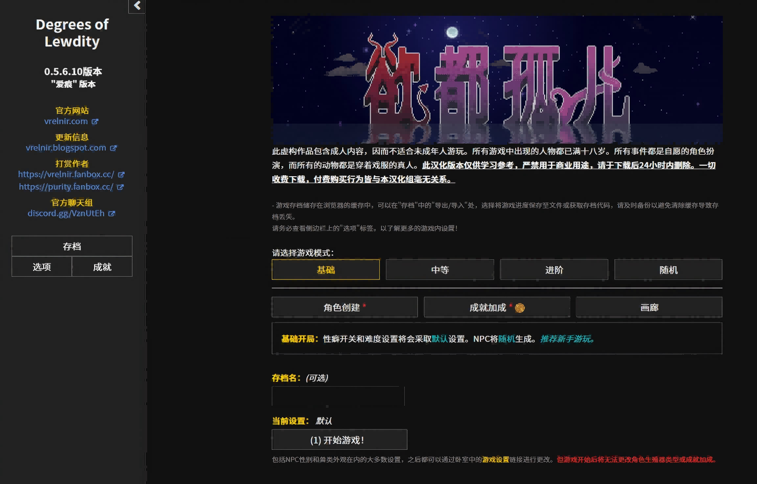Click the 推荐新手游玩 link

tap(567, 339)
